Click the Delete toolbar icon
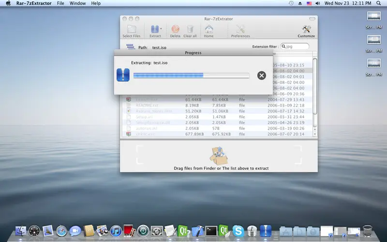This screenshot has height=242, width=387. (x=175, y=29)
